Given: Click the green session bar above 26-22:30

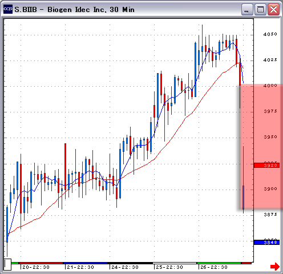Looking at the screenshot, I should click(219, 263).
